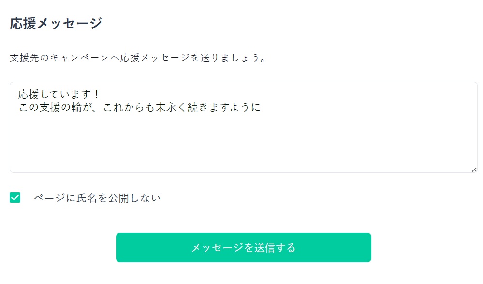Click the 氏名 word in the checkbox label
The height and width of the screenshot is (284, 483).
87,198
